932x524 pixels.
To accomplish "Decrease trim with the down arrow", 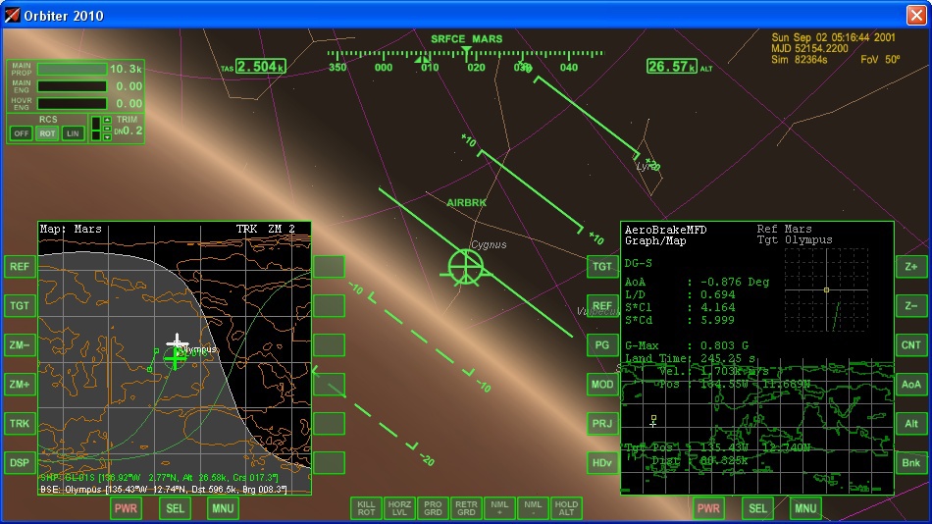I will [x=107, y=136].
